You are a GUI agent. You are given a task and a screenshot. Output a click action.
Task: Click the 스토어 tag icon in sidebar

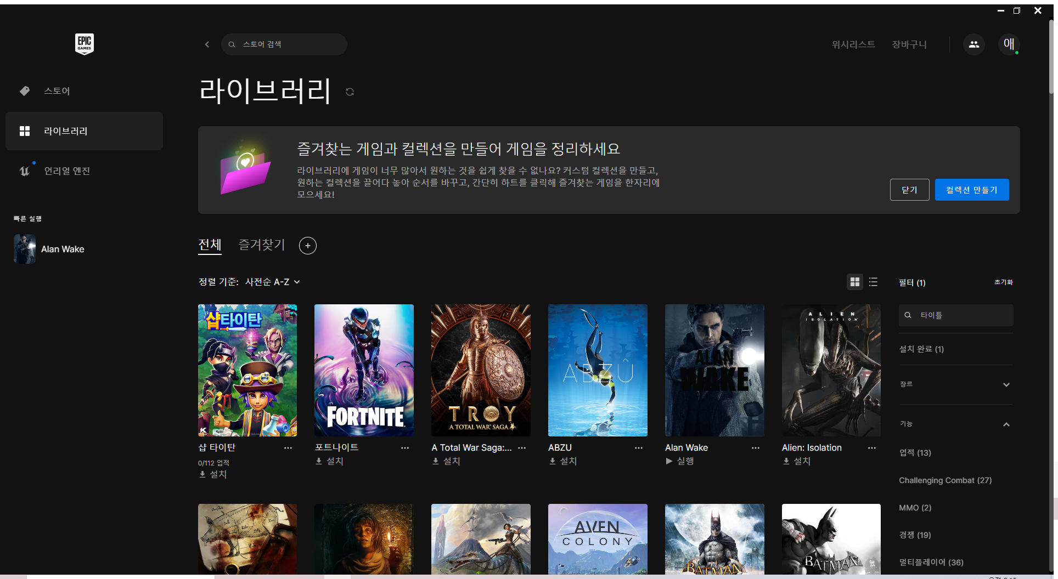25,91
